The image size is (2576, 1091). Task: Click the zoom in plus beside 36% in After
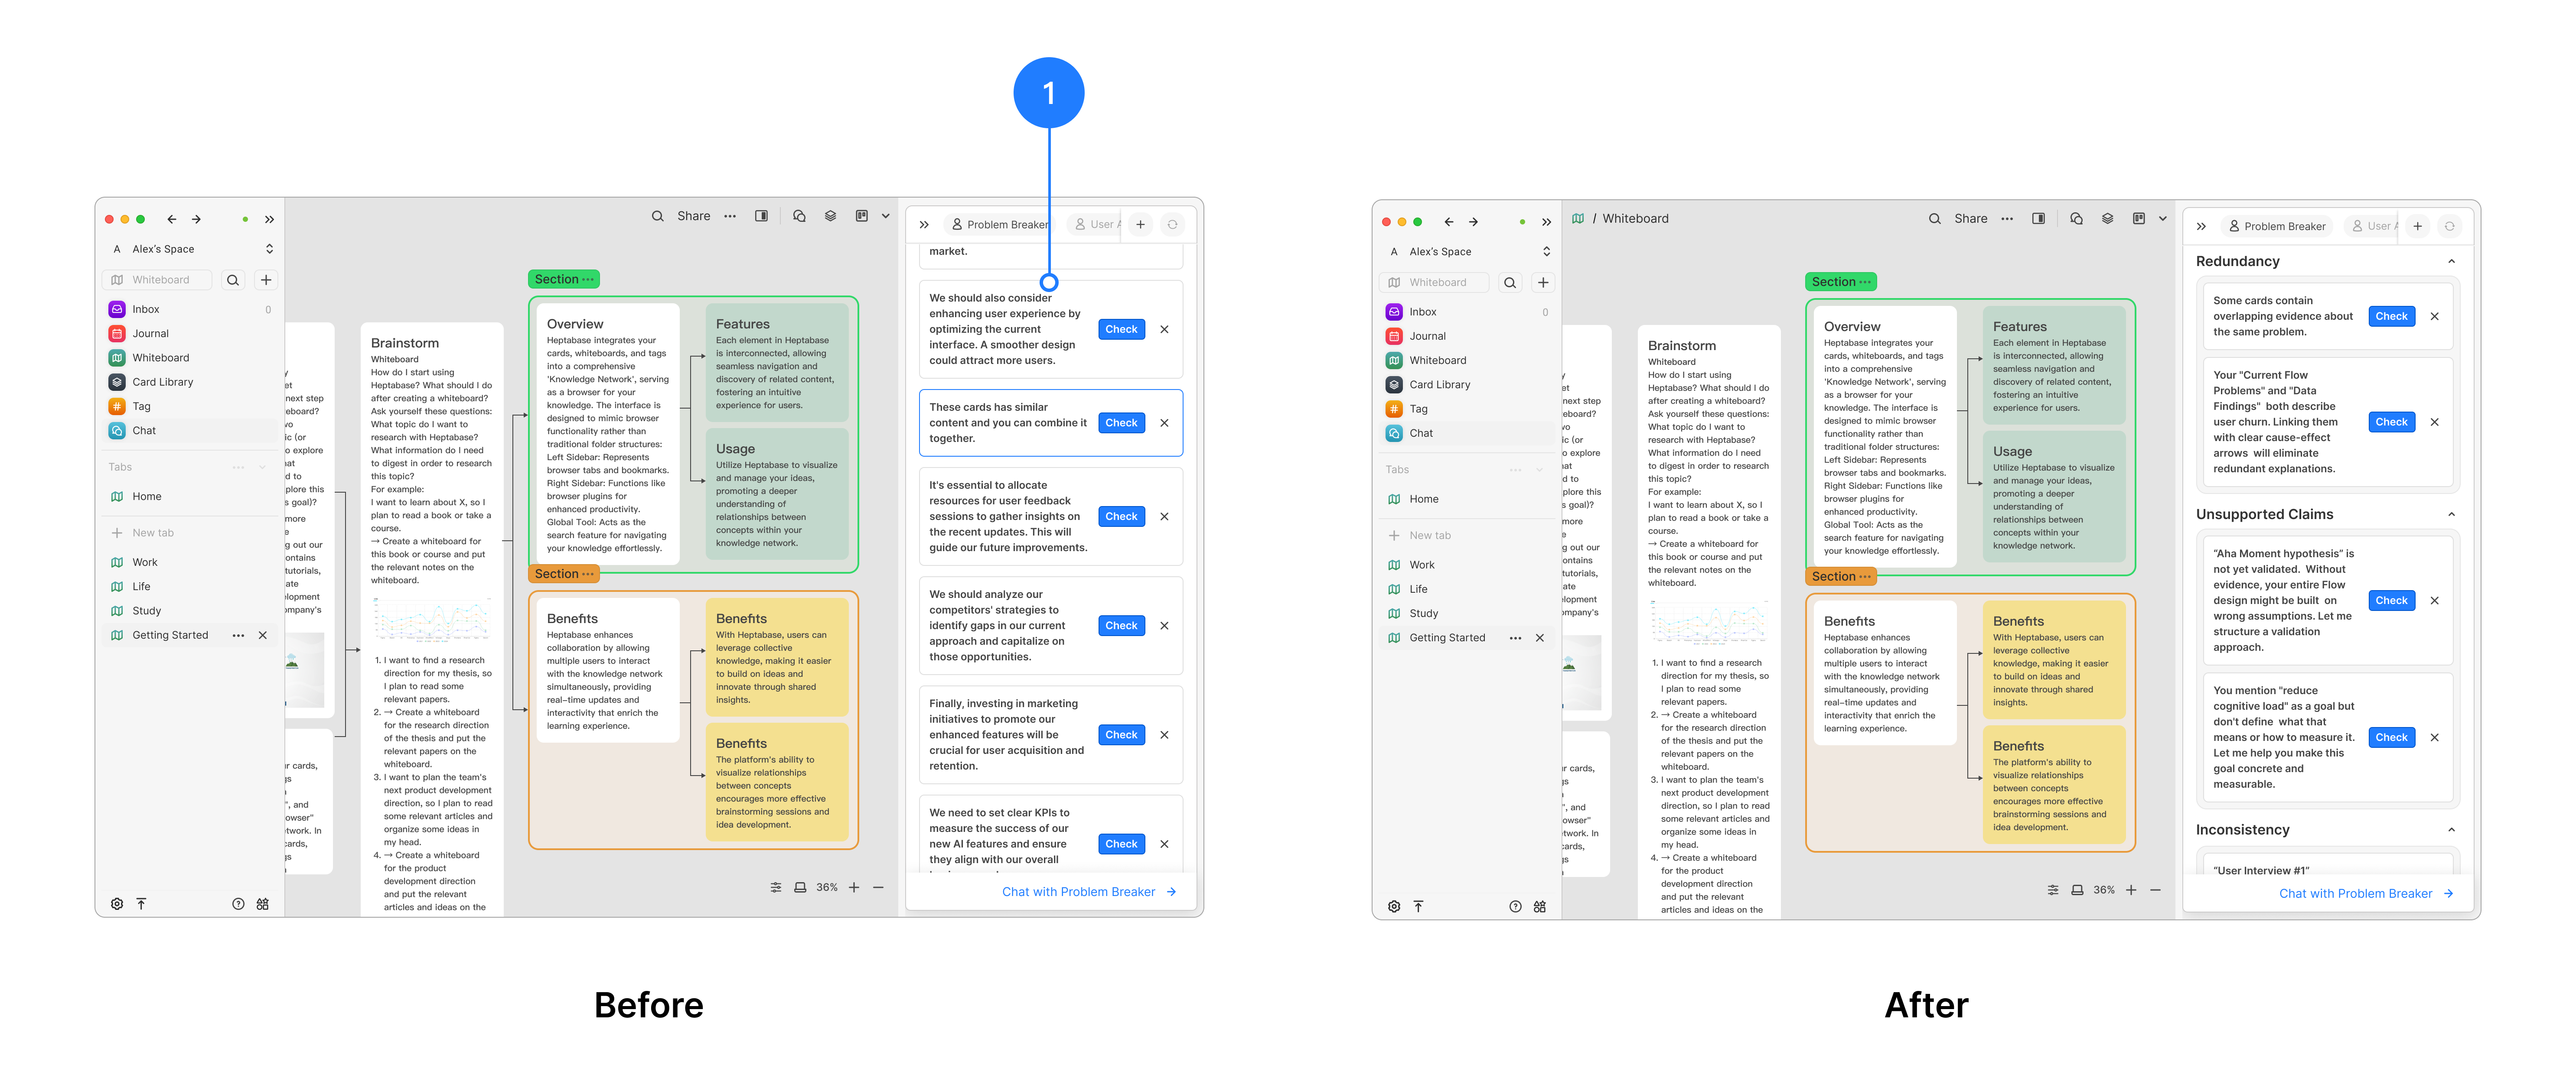coord(2131,890)
